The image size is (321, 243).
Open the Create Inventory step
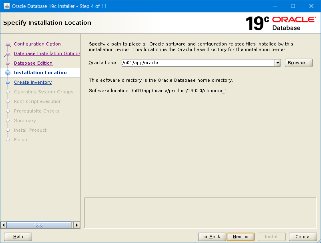tap(33, 82)
